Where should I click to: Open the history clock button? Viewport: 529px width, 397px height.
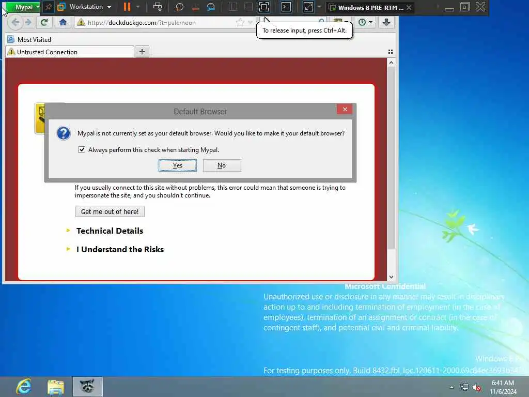[362, 22]
